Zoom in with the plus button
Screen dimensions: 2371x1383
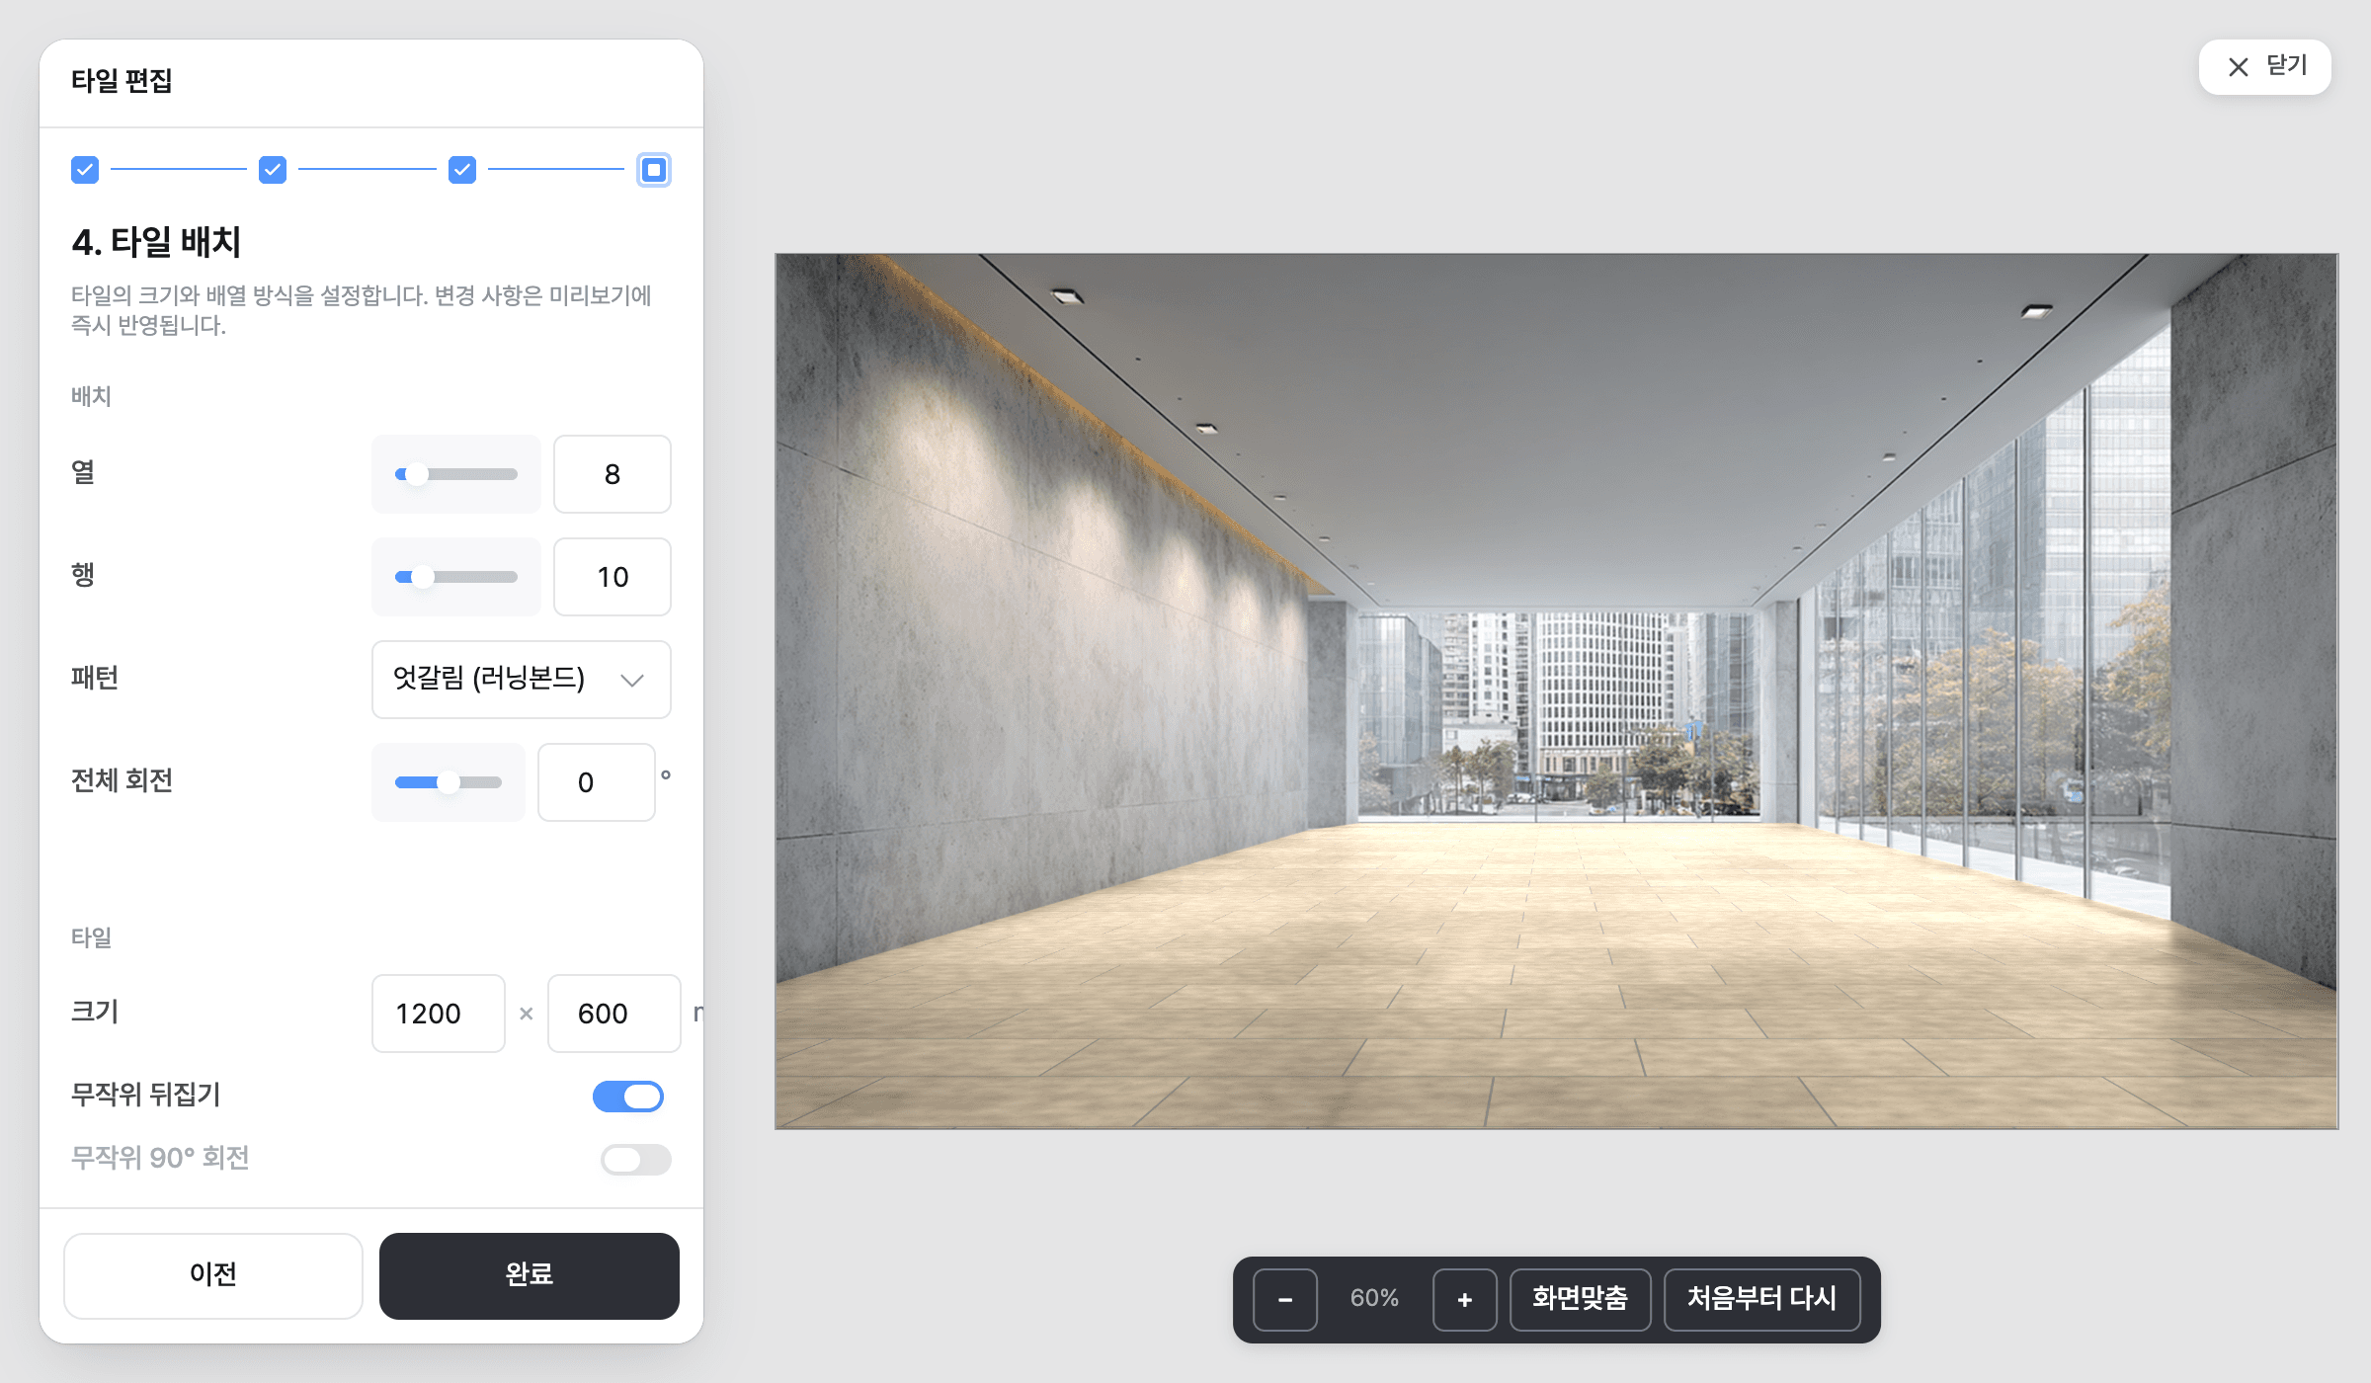pyautogui.click(x=1465, y=1300)
